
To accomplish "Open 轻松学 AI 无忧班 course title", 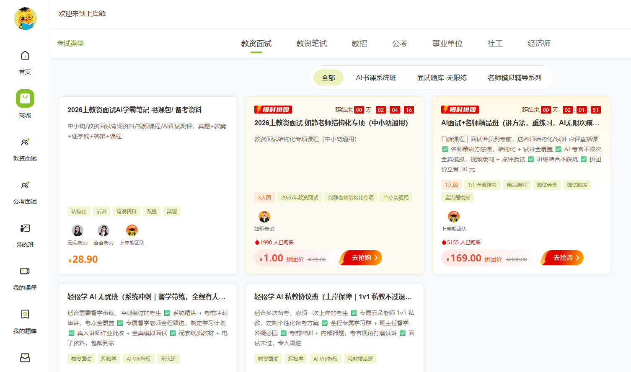I will point(147,297).
